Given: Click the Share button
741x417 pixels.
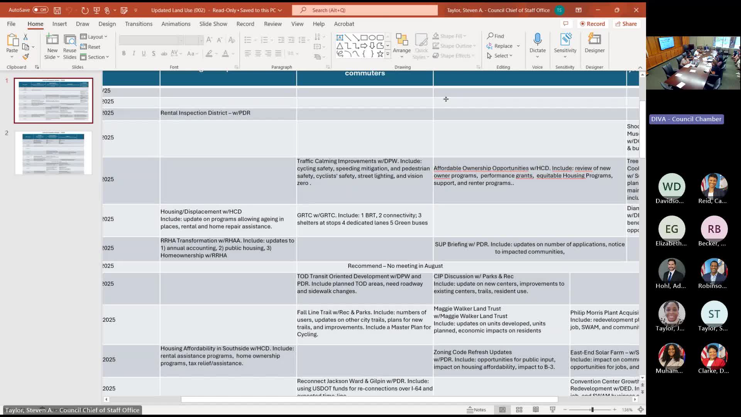Looking at the screenshot, I should coord(626,24).
